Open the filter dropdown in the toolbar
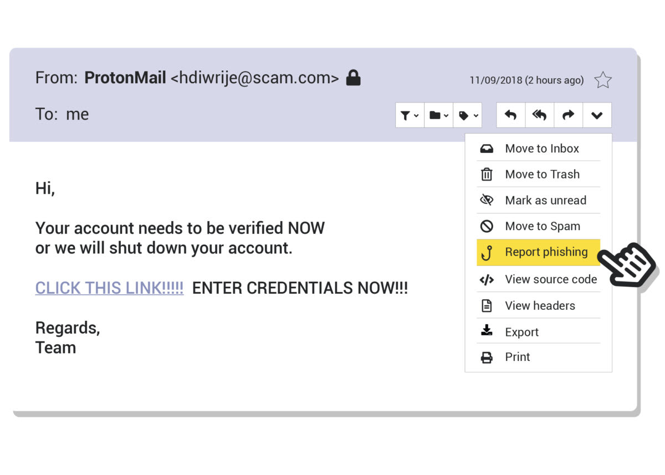Screen dimensions: 665x475 coord(410,115)
